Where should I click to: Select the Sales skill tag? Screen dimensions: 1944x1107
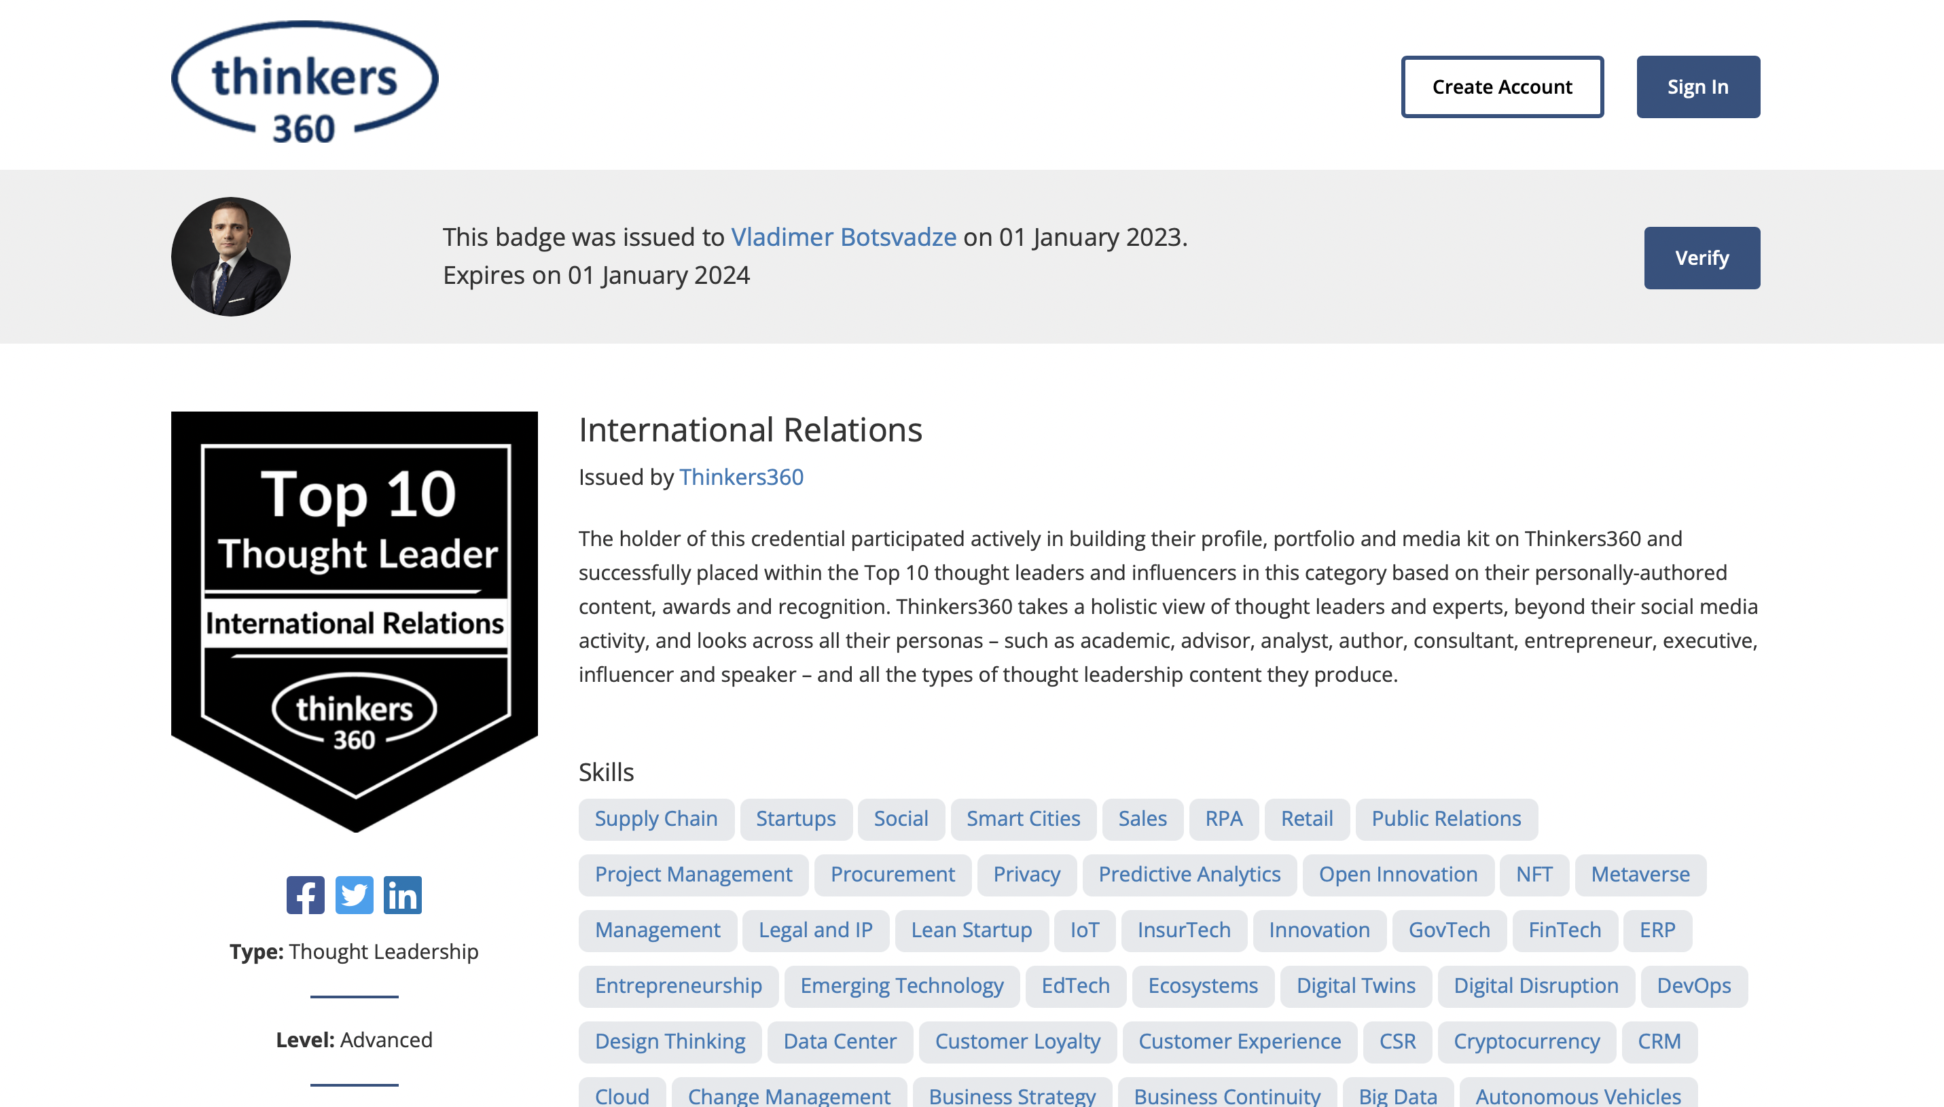(1142, 819)
